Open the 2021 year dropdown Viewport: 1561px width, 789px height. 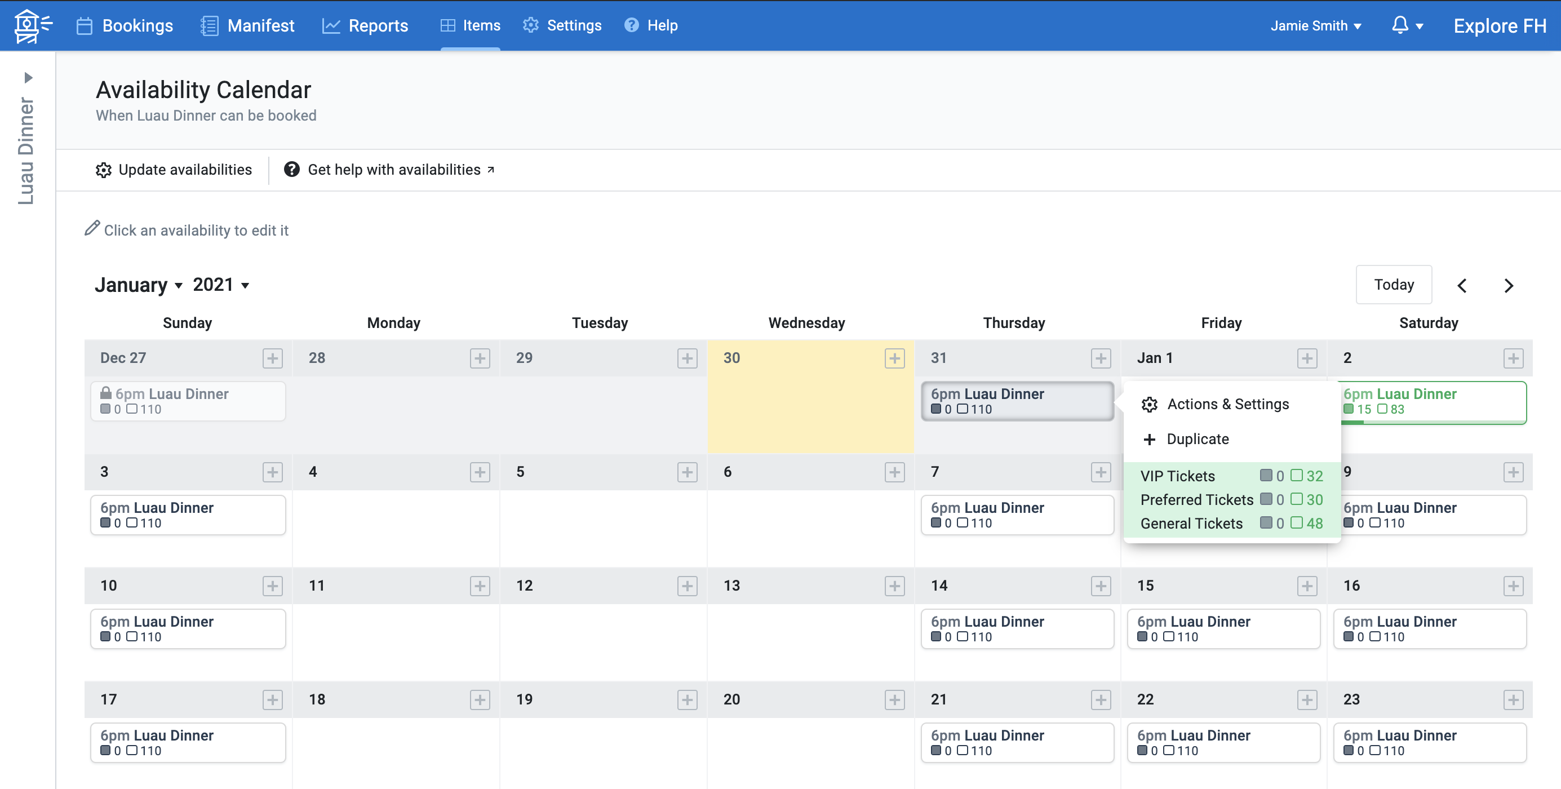click(x=221, y=285)
